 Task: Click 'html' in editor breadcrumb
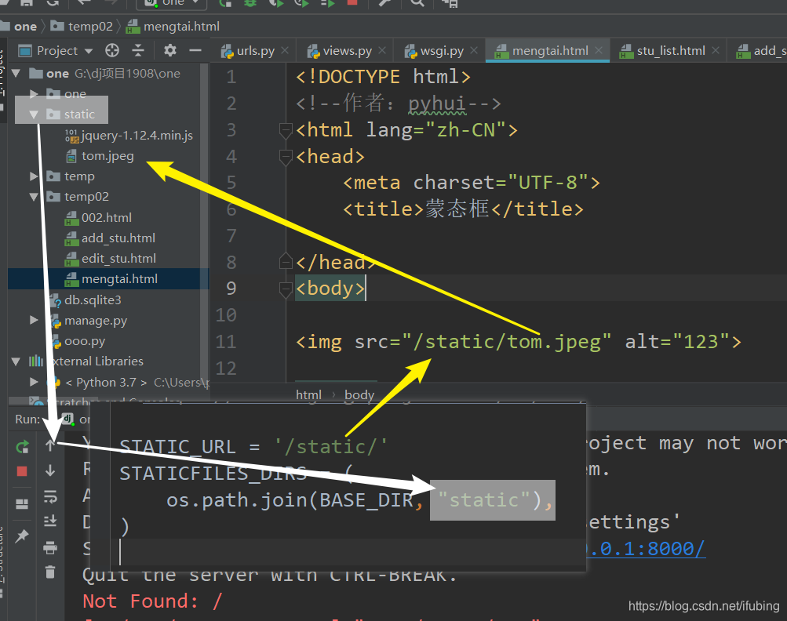(308, 394)
